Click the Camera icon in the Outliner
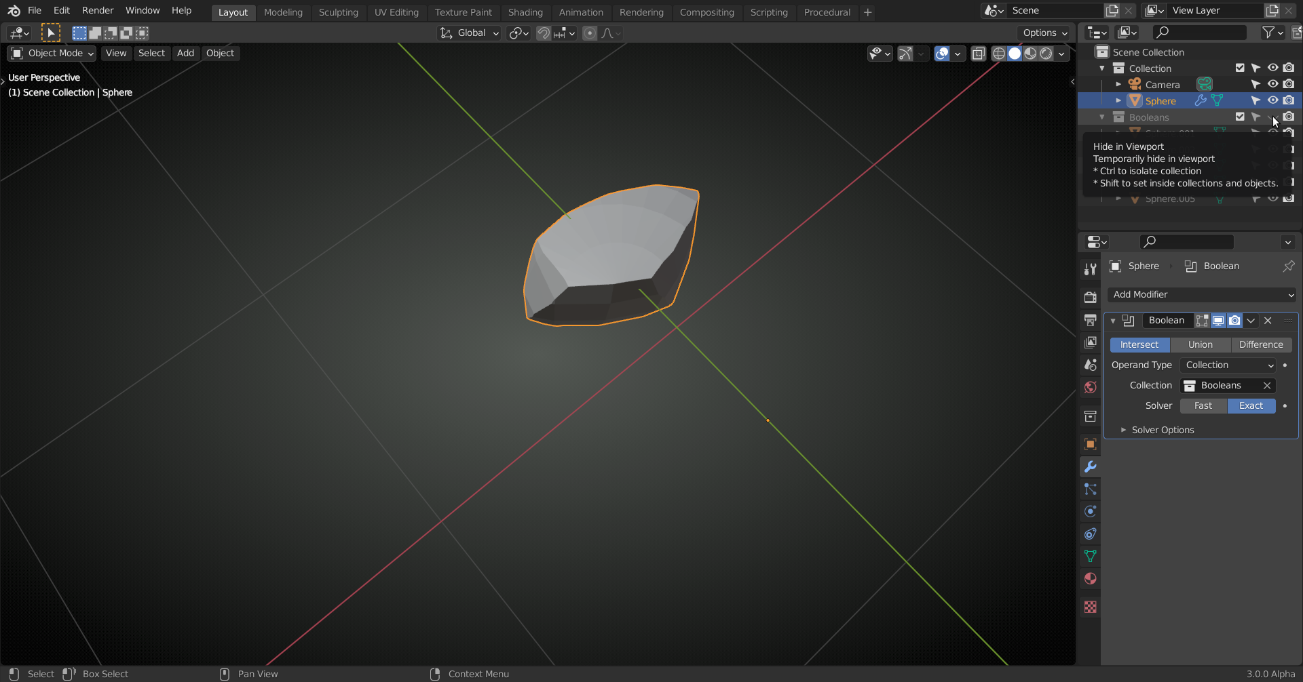Viewport: 1303px width, 682px height. (x=1135, y=84)
